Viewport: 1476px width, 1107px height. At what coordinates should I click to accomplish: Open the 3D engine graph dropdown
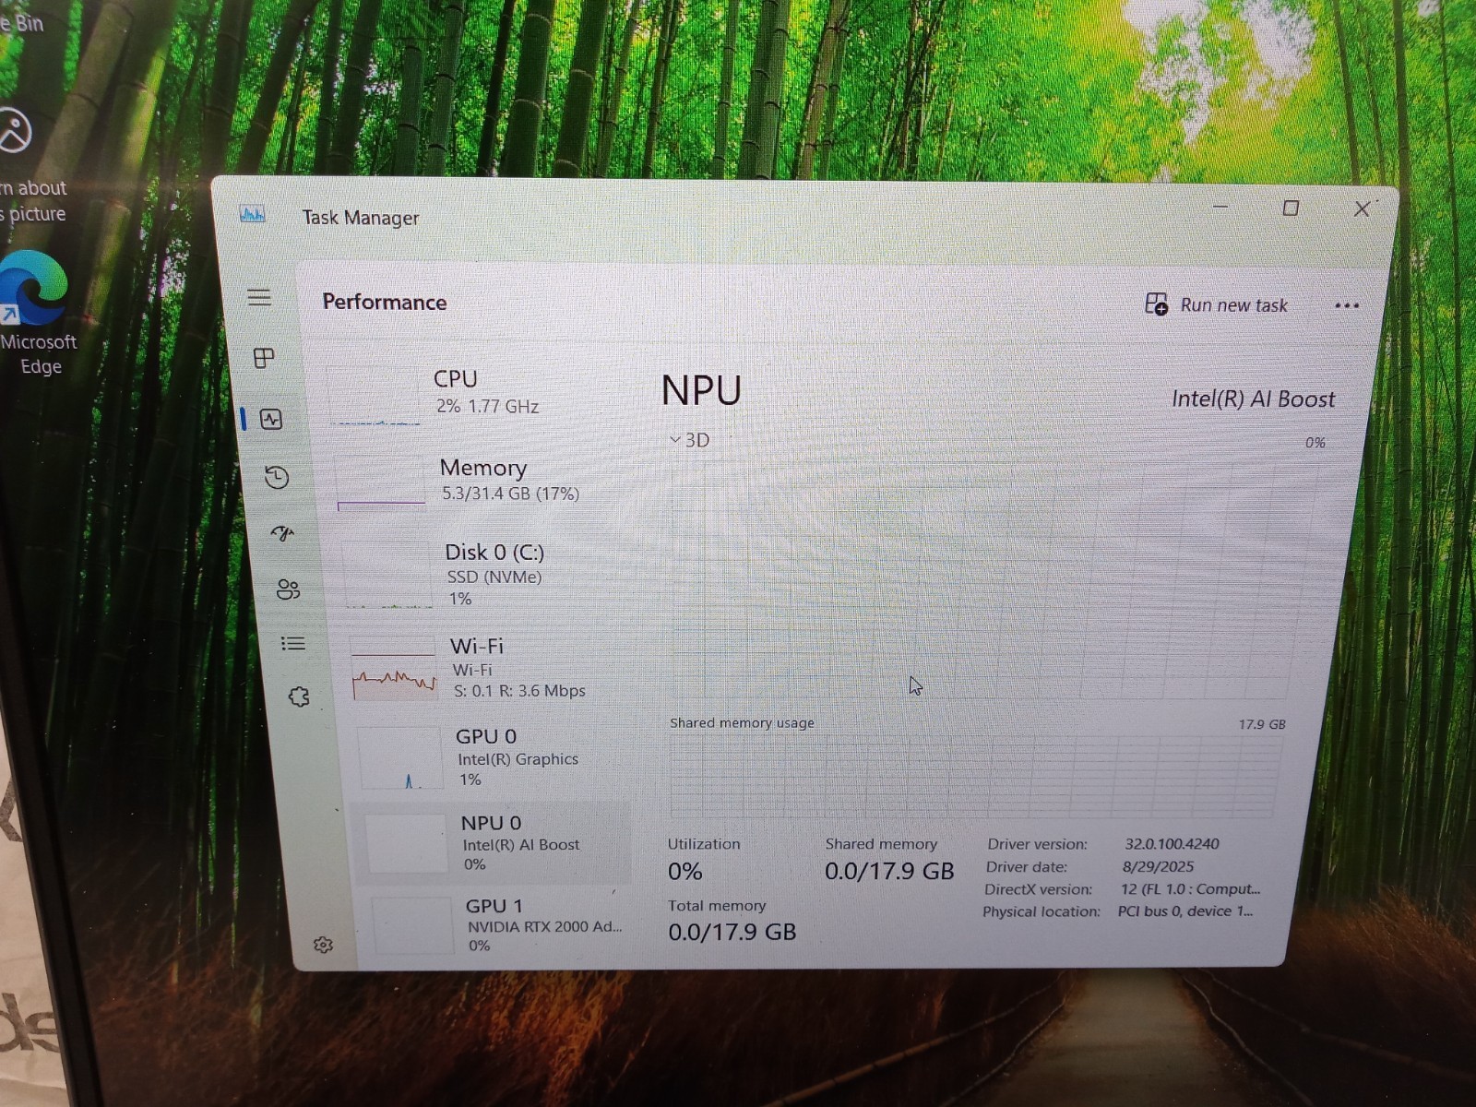click(x=689, y=440)
